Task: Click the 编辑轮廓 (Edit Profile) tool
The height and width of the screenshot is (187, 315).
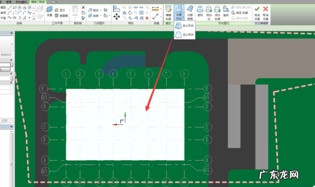Action: point(168,13)
